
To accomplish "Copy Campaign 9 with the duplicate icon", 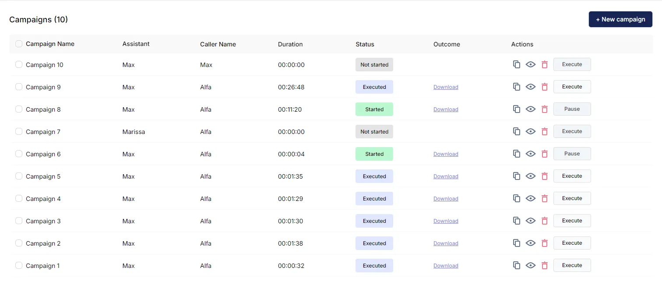I will (x=516, y=87).
